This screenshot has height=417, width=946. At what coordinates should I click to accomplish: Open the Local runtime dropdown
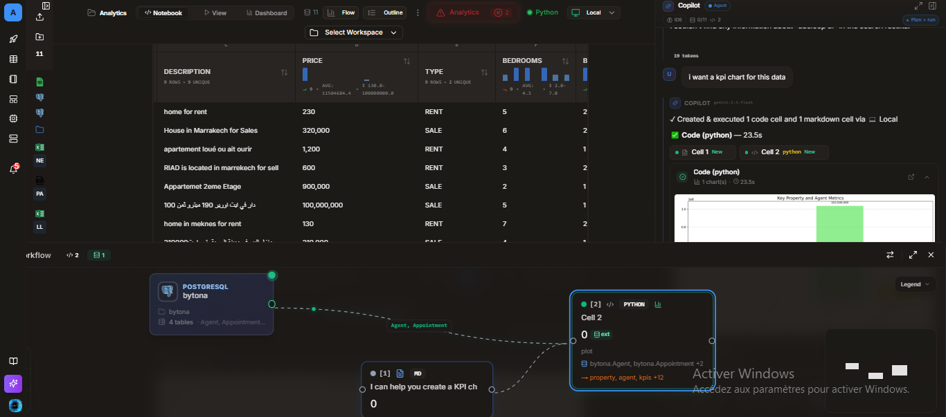tap(594, 12)
